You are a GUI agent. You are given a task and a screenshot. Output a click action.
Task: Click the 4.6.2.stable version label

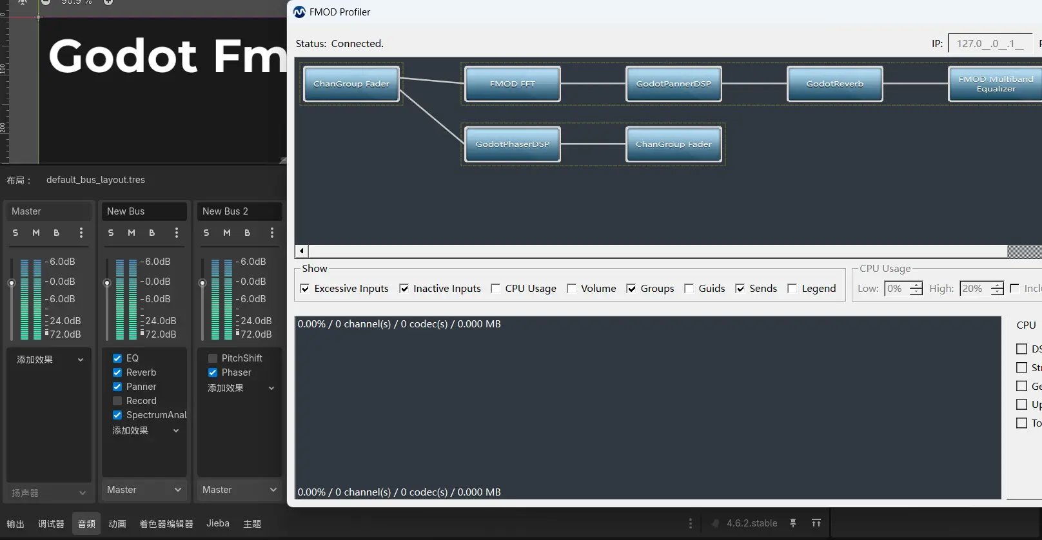pos(752,523)
